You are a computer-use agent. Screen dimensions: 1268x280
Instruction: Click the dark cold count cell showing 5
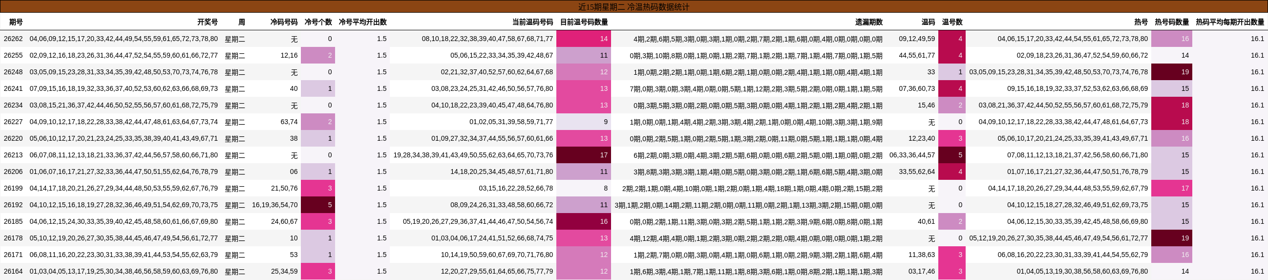pyautogui.click(x=318, y=205)
